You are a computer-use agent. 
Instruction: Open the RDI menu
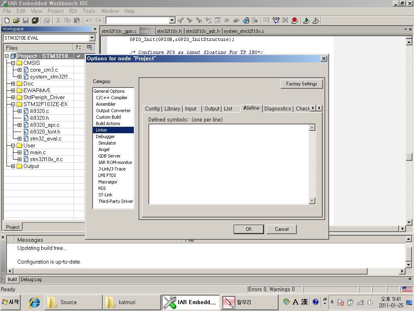[x=73, y=11]
